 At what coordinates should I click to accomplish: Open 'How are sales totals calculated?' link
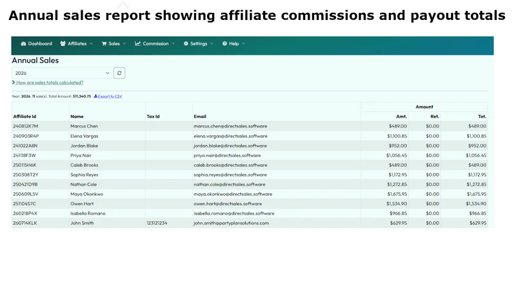(x=50, y=82)
